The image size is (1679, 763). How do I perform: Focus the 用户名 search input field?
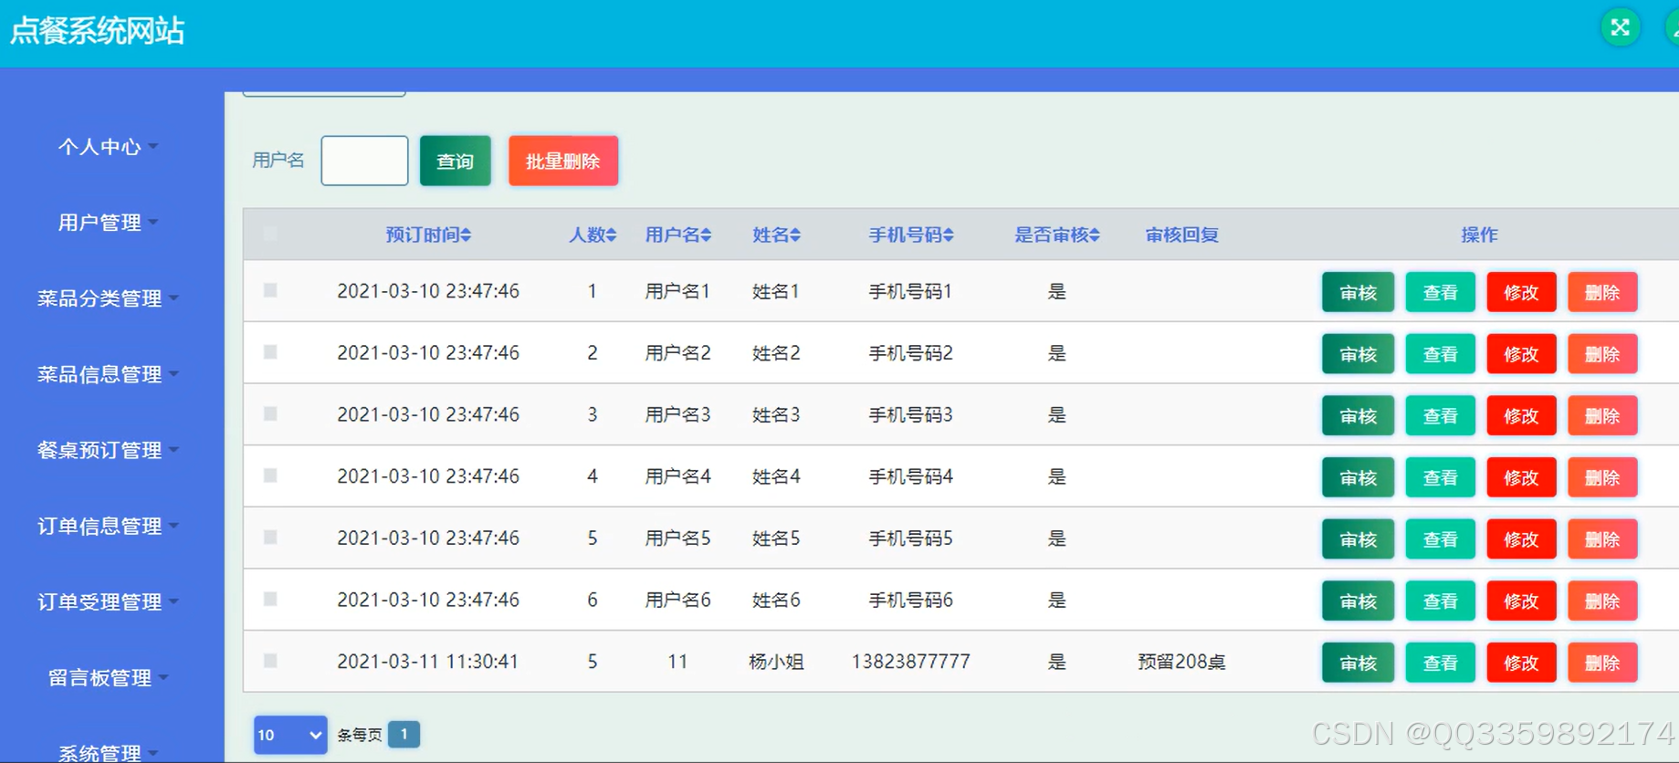364,161
